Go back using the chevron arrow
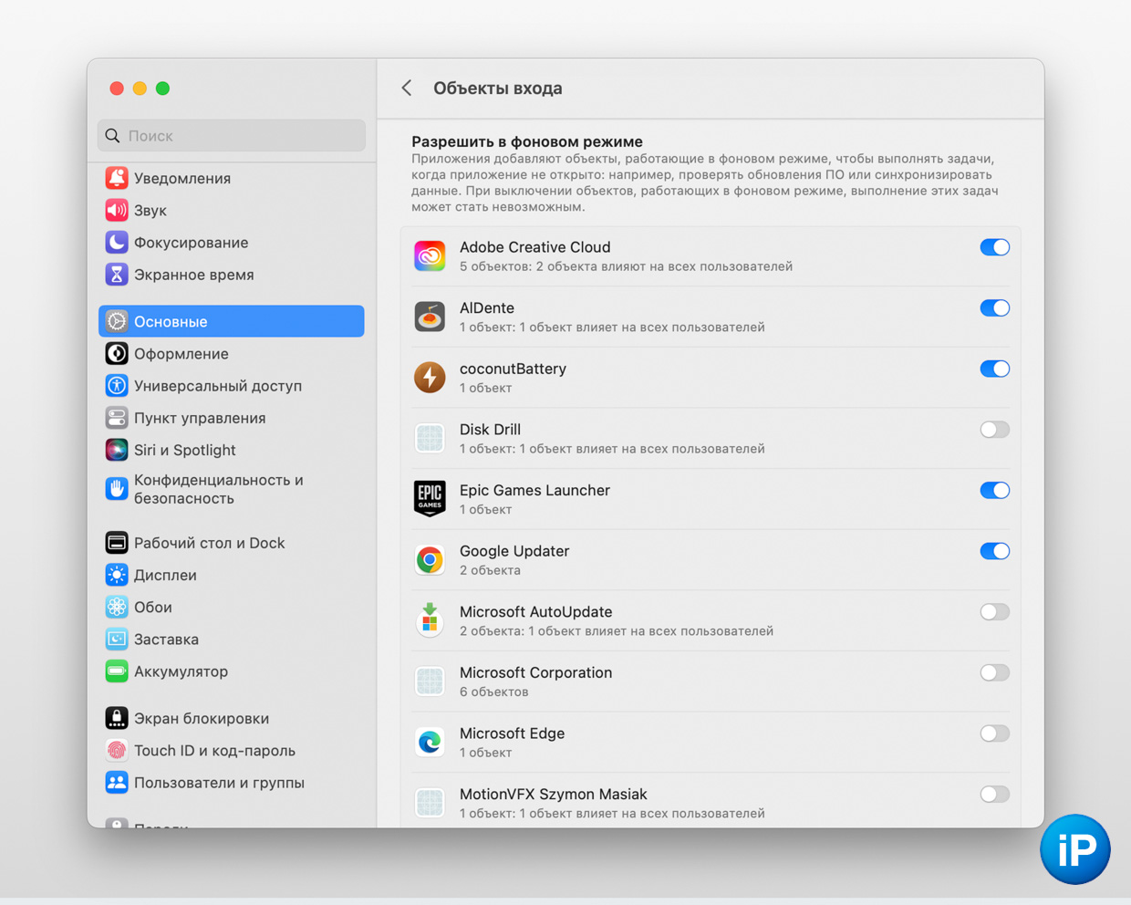 [x=407, y=88]
